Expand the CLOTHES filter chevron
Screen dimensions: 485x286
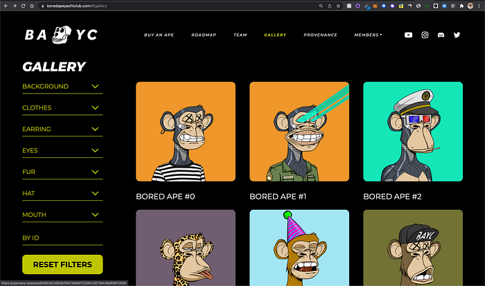[95, 107]
